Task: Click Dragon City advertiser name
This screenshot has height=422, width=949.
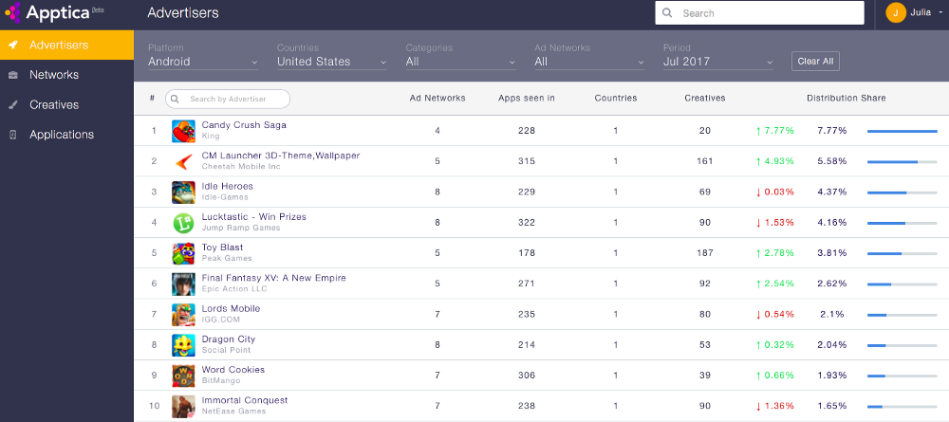Action: pyautogui.click(x=229, y=339)
